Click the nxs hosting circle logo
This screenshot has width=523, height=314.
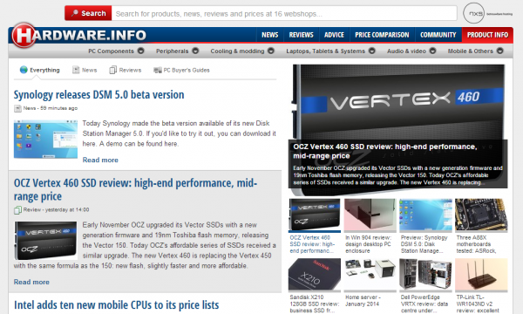click(x=473, y=13)
